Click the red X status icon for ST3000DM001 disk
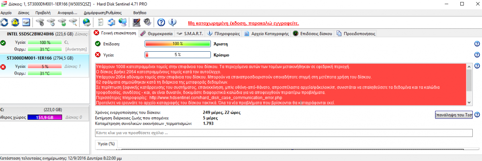This screenshot has width=482, height=161. (3, 66)
